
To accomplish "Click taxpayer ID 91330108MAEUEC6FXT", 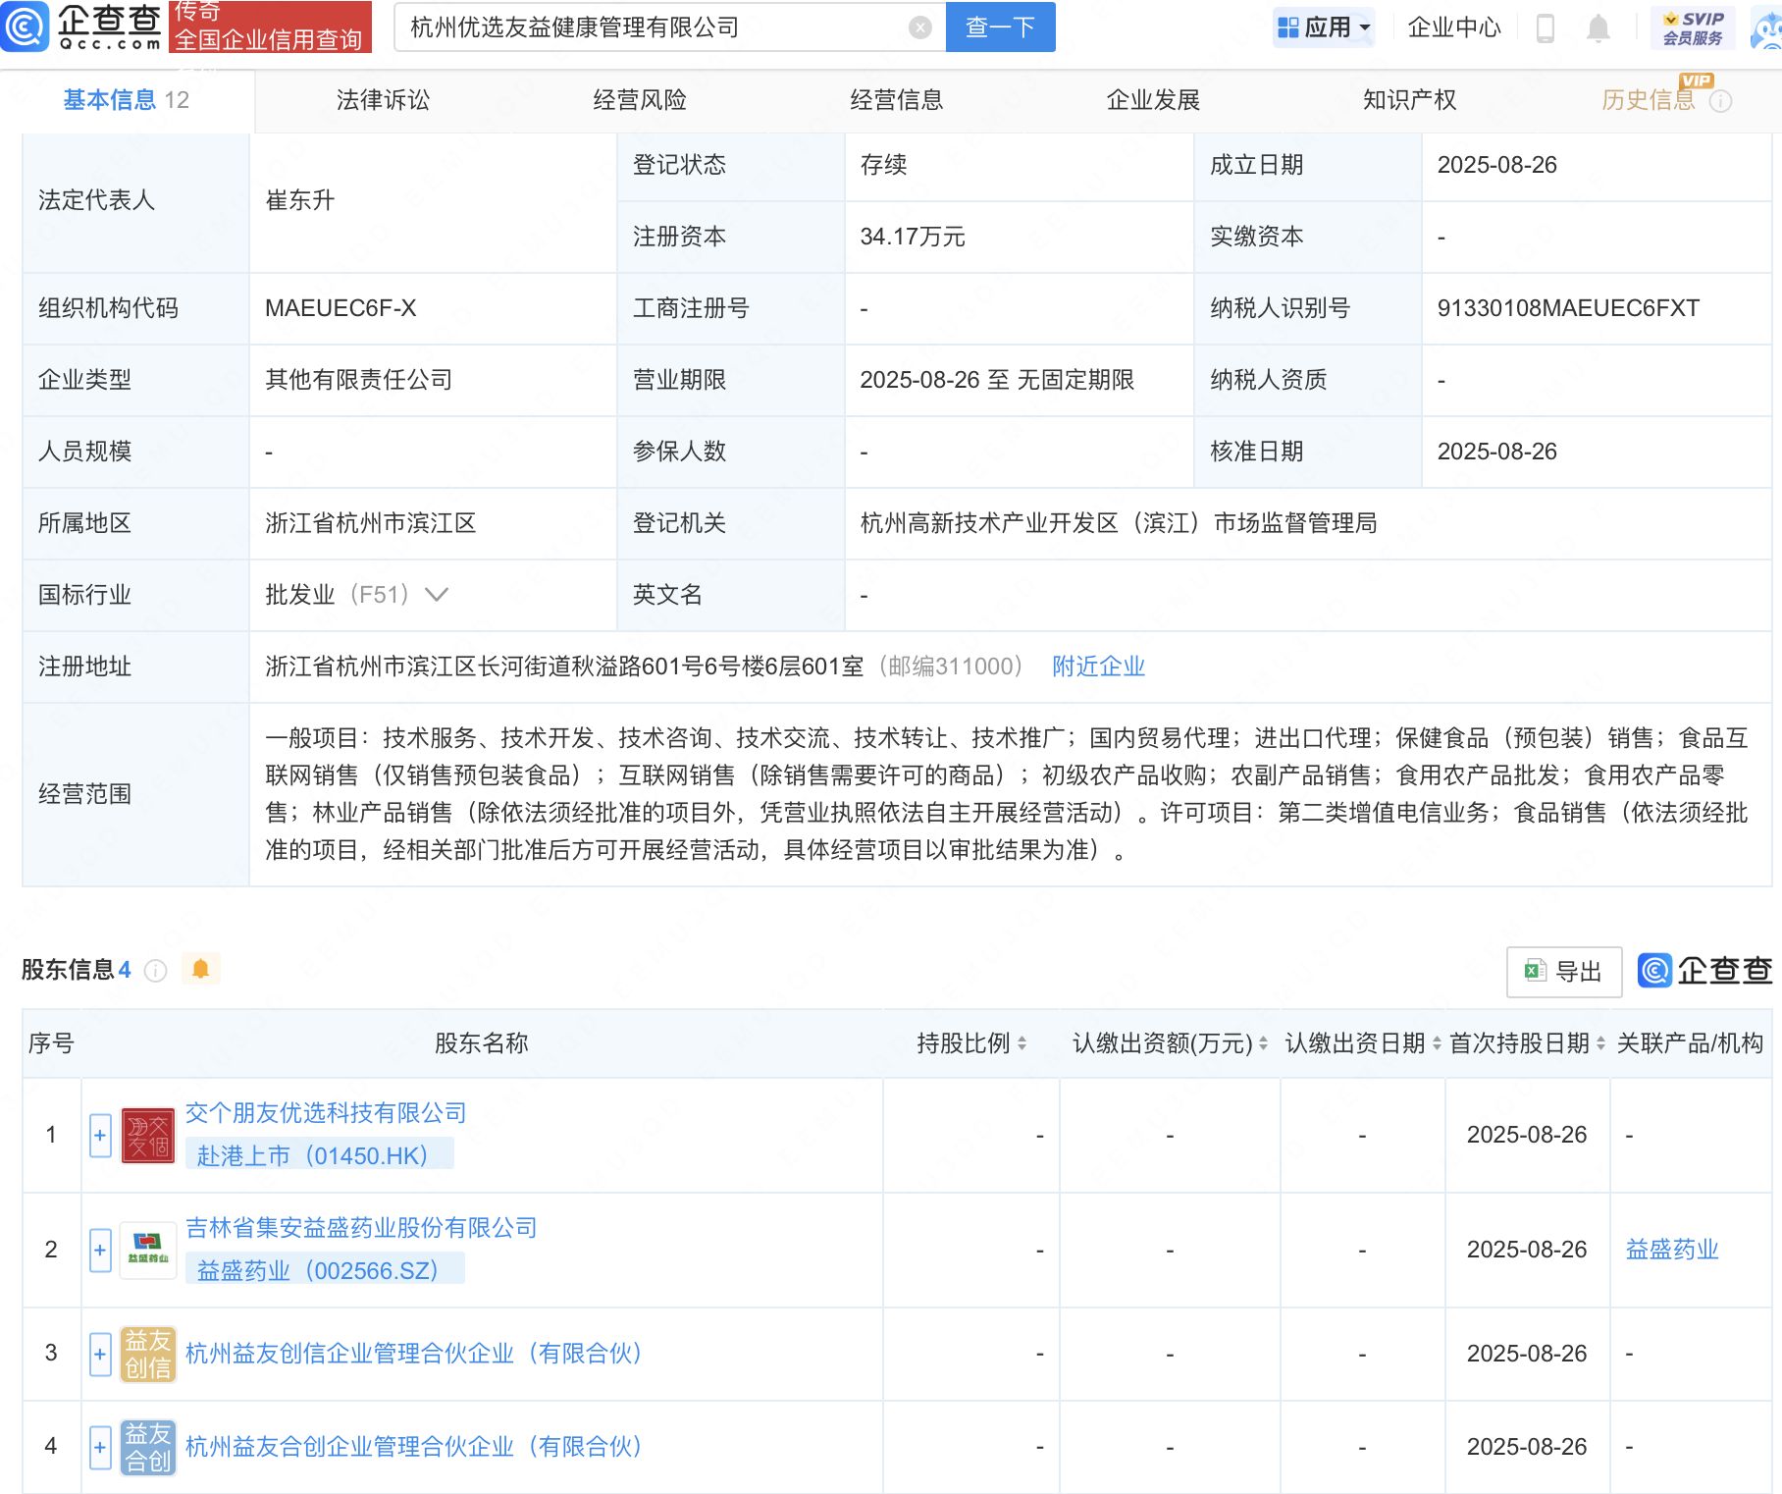I will tap(1568, 308).
